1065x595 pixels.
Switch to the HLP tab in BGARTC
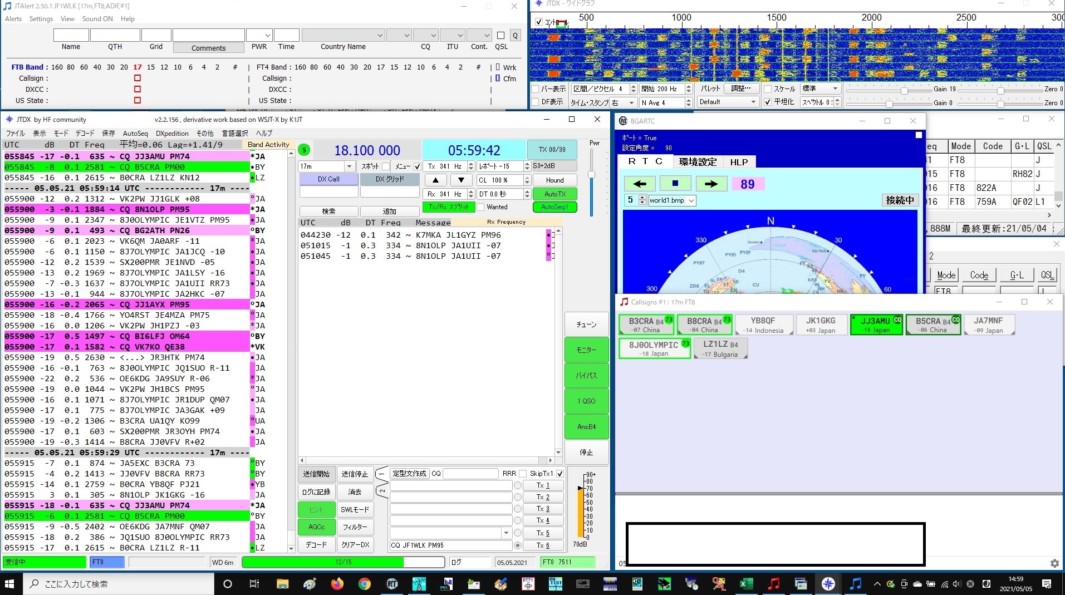(739, 162)
